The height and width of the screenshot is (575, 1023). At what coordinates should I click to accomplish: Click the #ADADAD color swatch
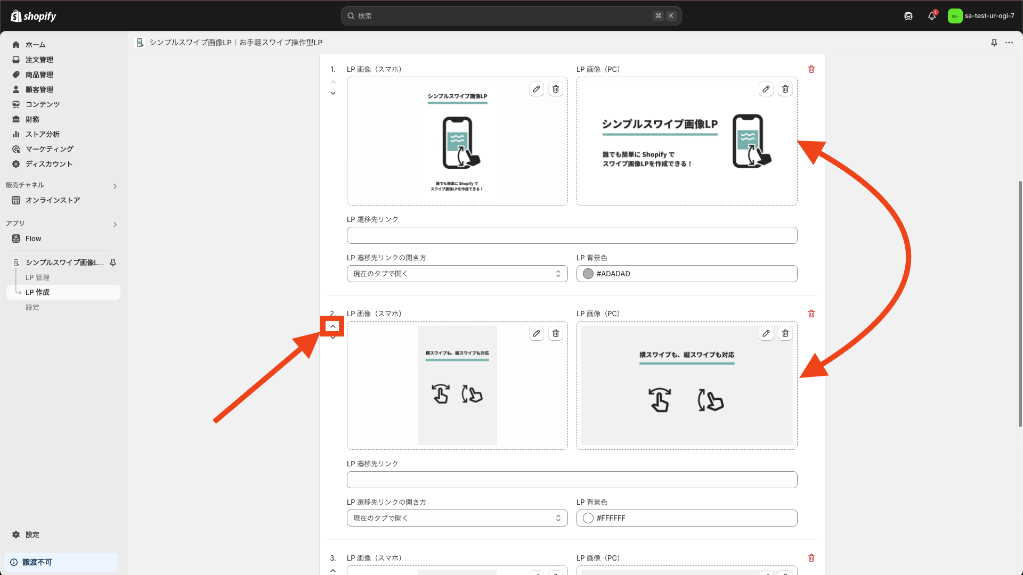click(x=588, y=274)
